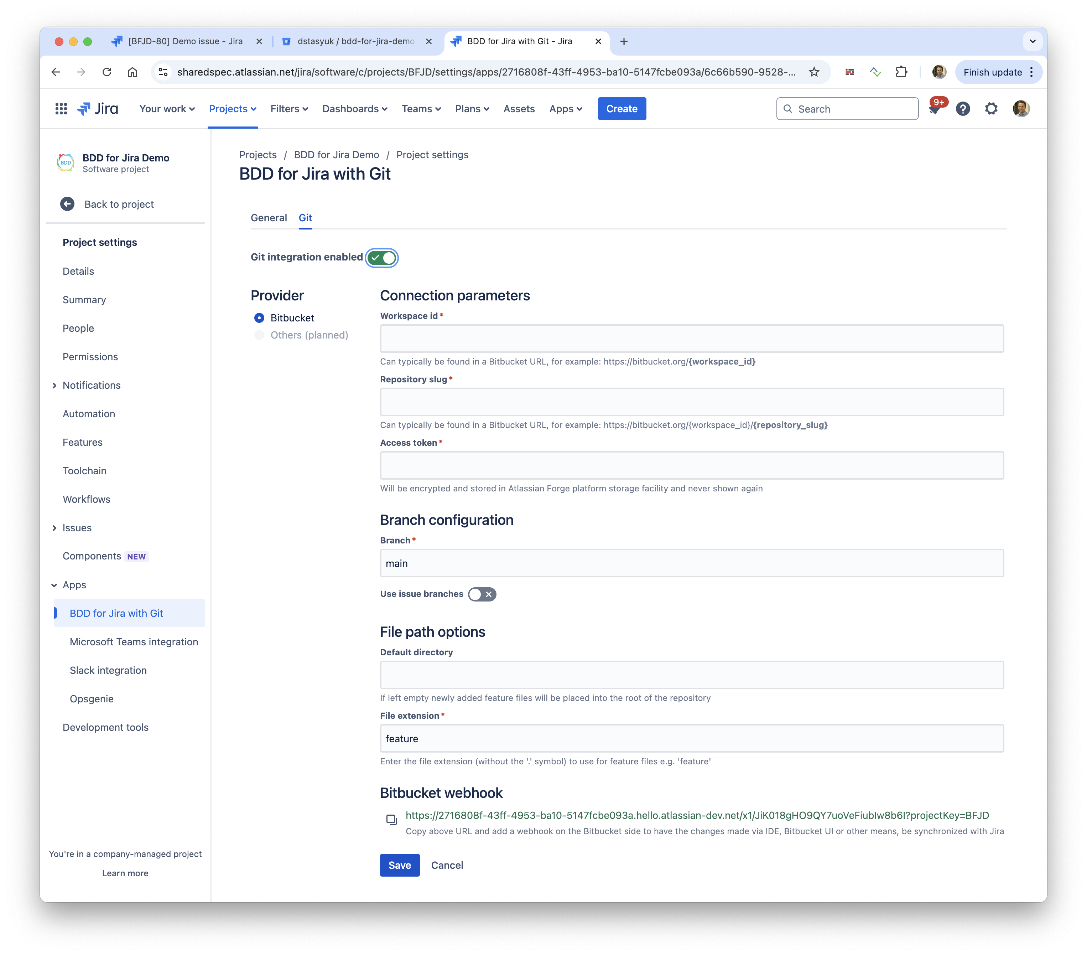Cancel the Git settings changes
Screen dimensions: 1087x955
point(447,865)
